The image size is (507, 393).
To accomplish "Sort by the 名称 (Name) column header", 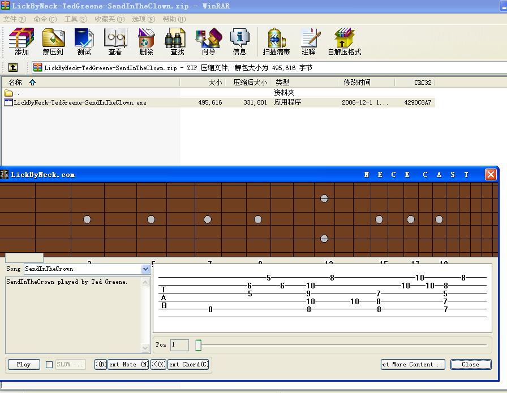I will (x=91, y=83).
